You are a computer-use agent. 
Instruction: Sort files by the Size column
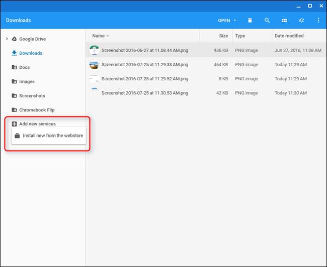[x=223, y=36]
